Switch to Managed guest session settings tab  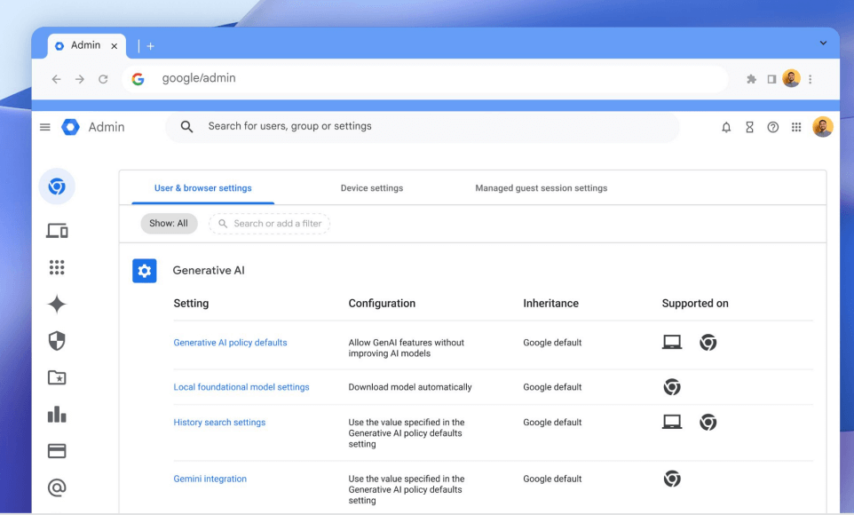(541, 188)
